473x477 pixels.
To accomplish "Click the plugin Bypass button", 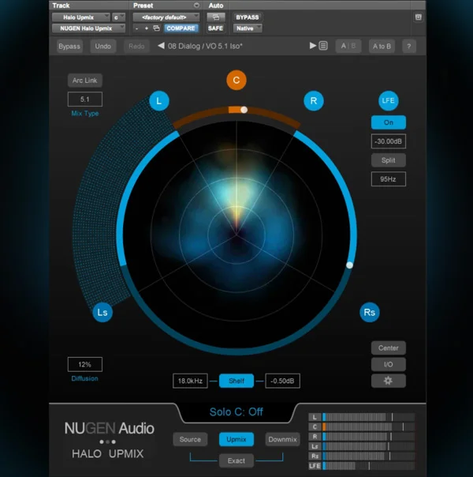I will pos(69,47).
